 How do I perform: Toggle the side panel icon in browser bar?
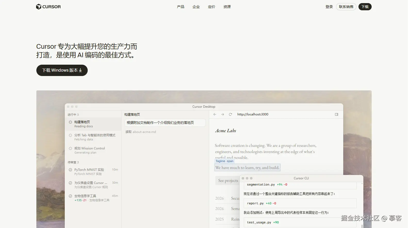pos(337,114)
